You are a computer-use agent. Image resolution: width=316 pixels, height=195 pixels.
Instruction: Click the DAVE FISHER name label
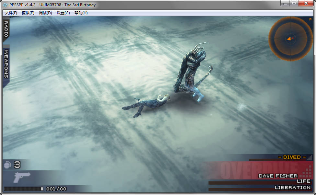point(278,176)
